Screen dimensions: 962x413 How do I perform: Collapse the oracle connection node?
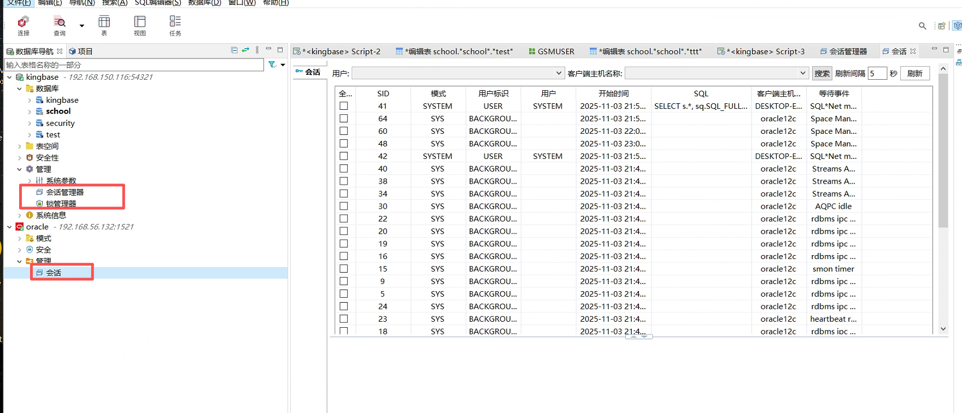click(9, 227)
